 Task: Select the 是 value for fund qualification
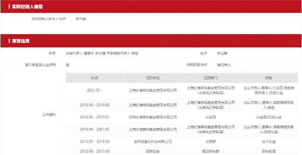click(x=68, y=65)
